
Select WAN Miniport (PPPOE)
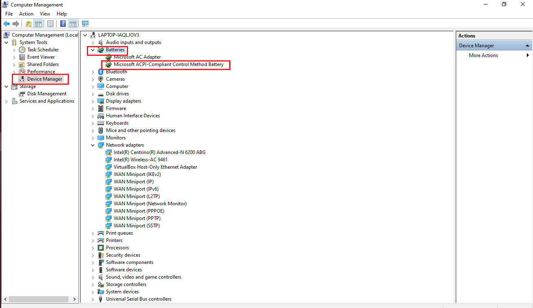138,211
